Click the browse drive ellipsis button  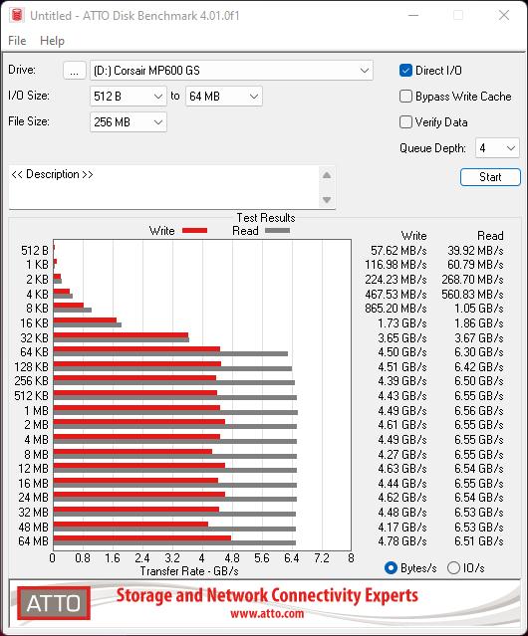(75, 71)
